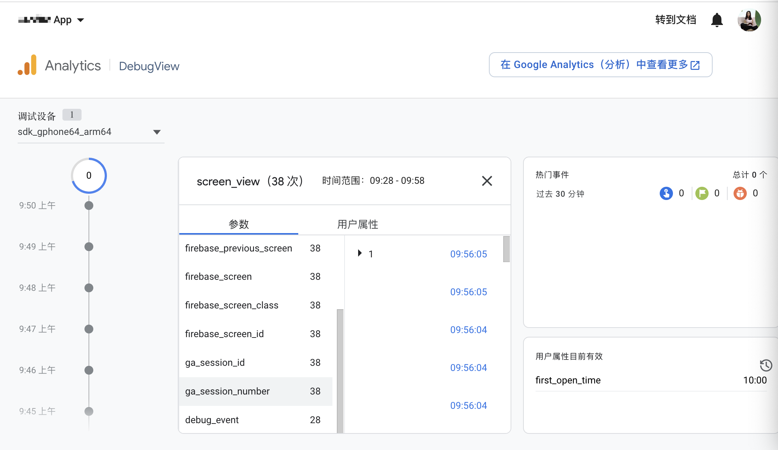Open the 转到文档 link
This screenshot has height=450, width=778.
675,20
